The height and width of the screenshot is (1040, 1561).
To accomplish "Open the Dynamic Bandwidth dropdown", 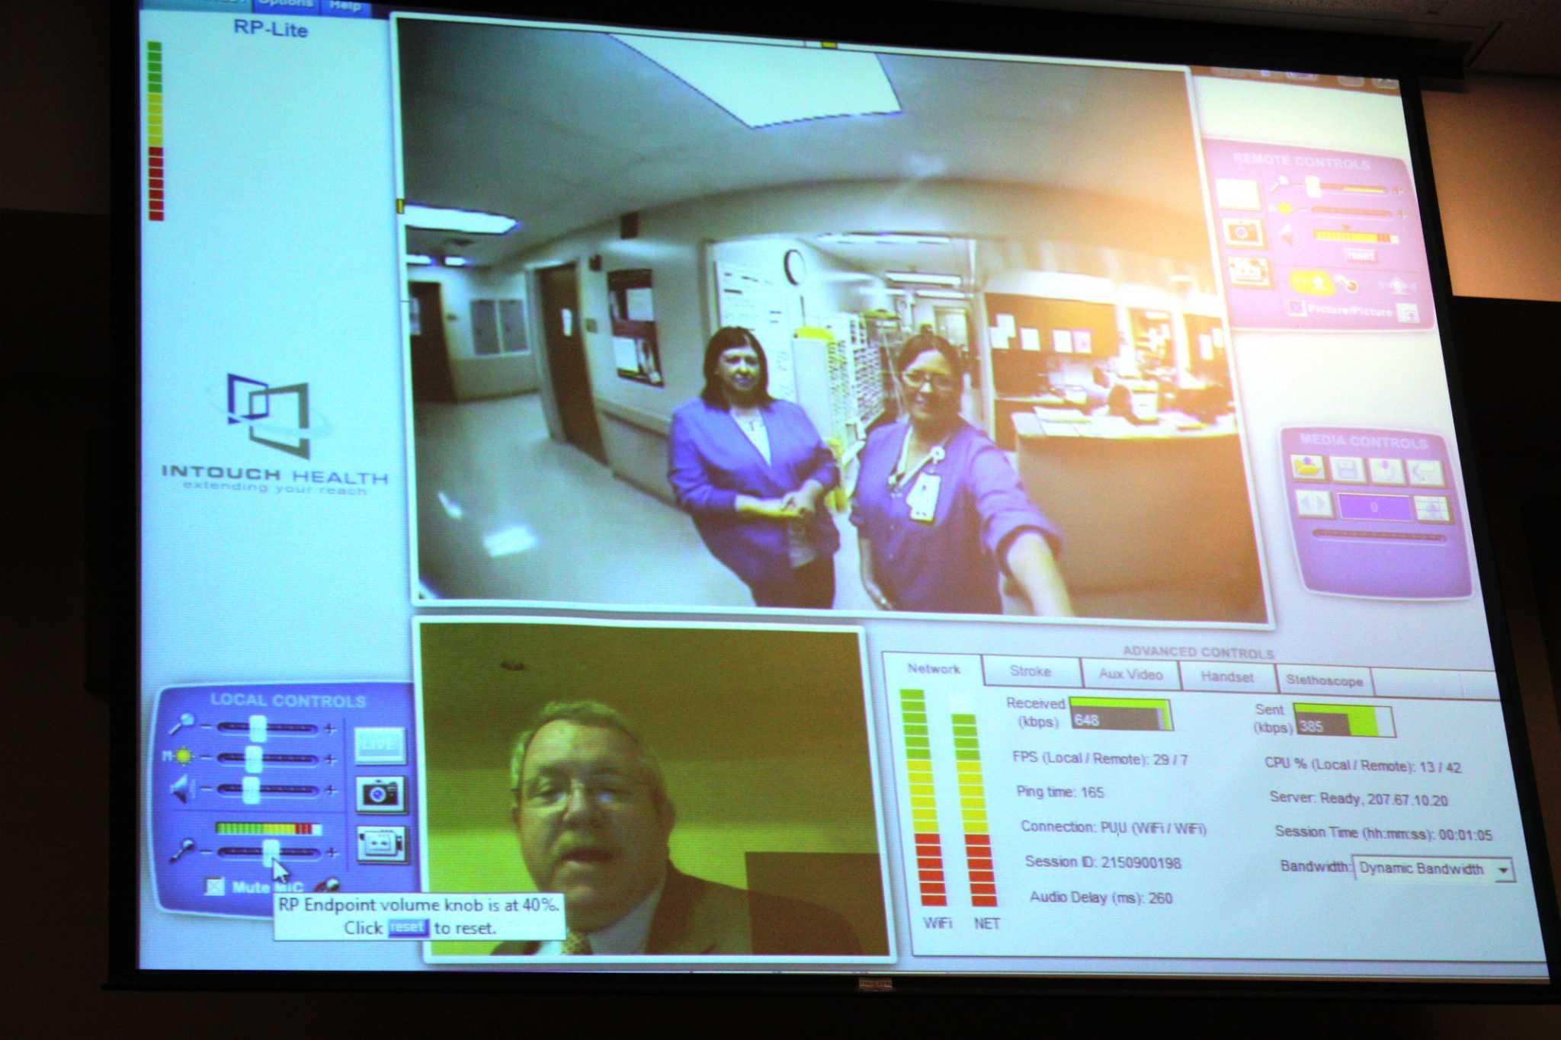I will click(1503, 870).
